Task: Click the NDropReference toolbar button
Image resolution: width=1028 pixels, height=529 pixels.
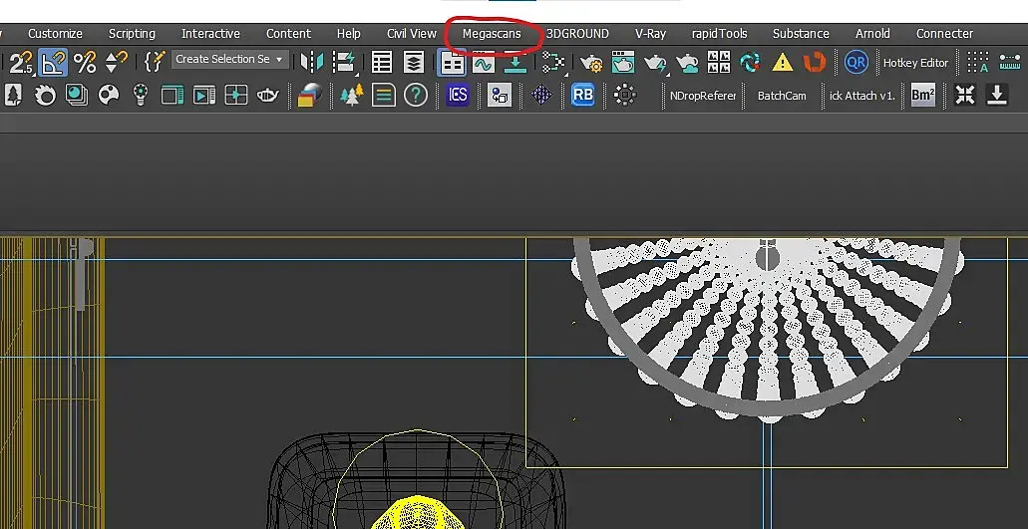Action: [x=703, y=96]
